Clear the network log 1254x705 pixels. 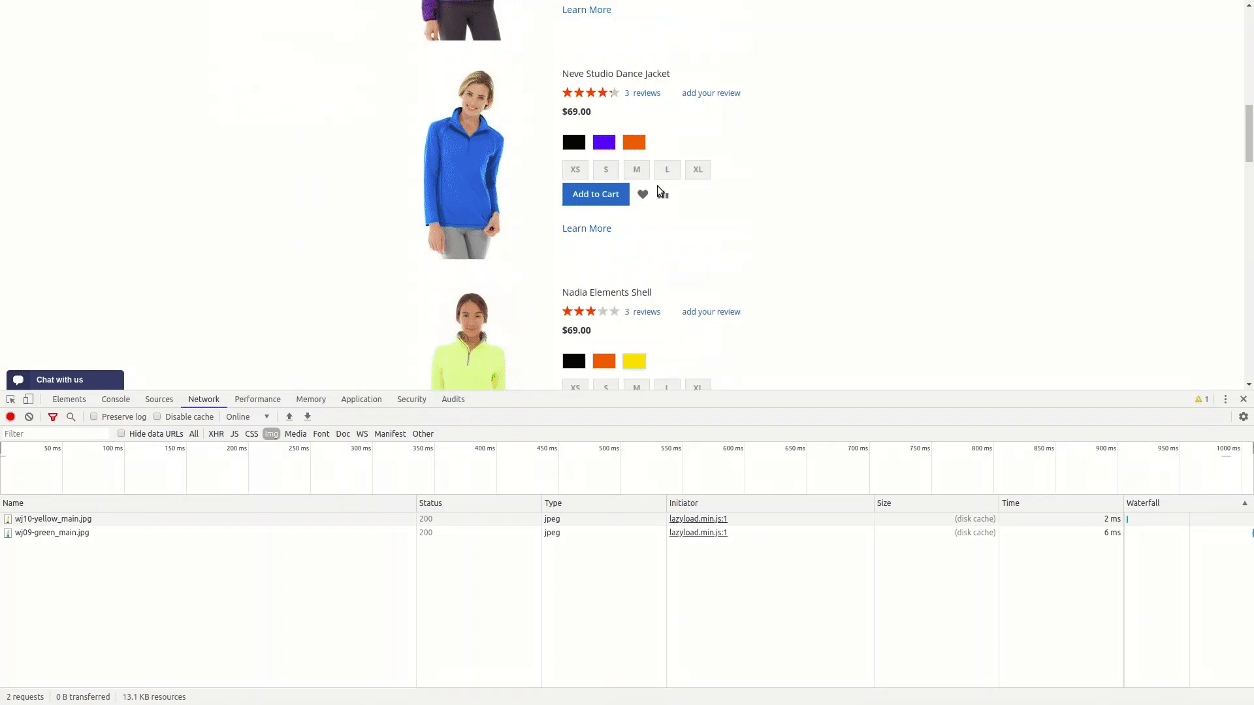coord(29,416)
